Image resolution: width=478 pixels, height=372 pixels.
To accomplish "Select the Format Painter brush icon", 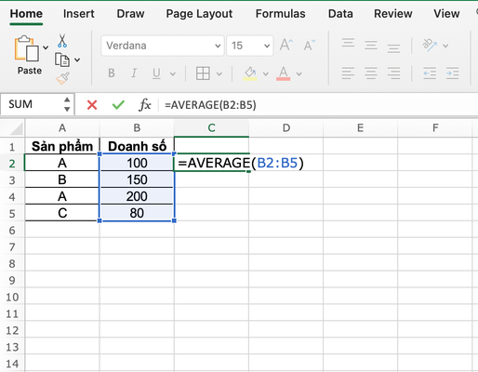I will (x=62, y=78).
